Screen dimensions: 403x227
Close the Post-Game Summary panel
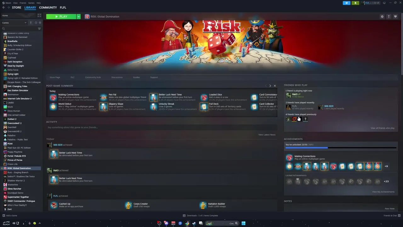275,86
